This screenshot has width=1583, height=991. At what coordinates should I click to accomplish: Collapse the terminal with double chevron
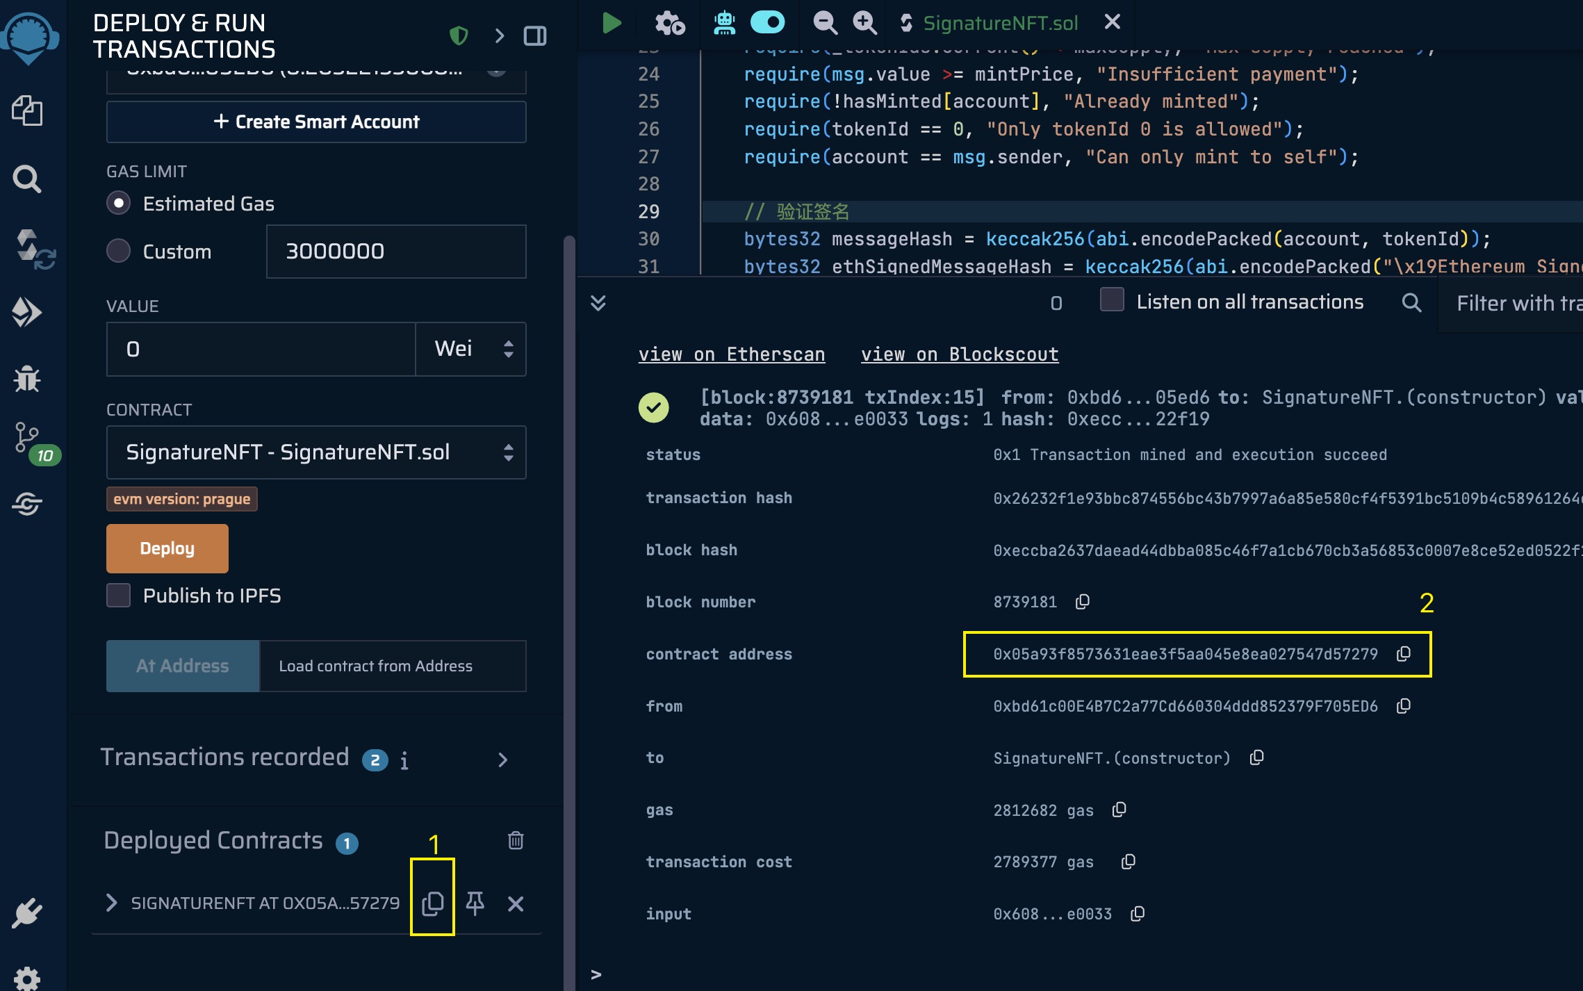click(x=598, y=303)
